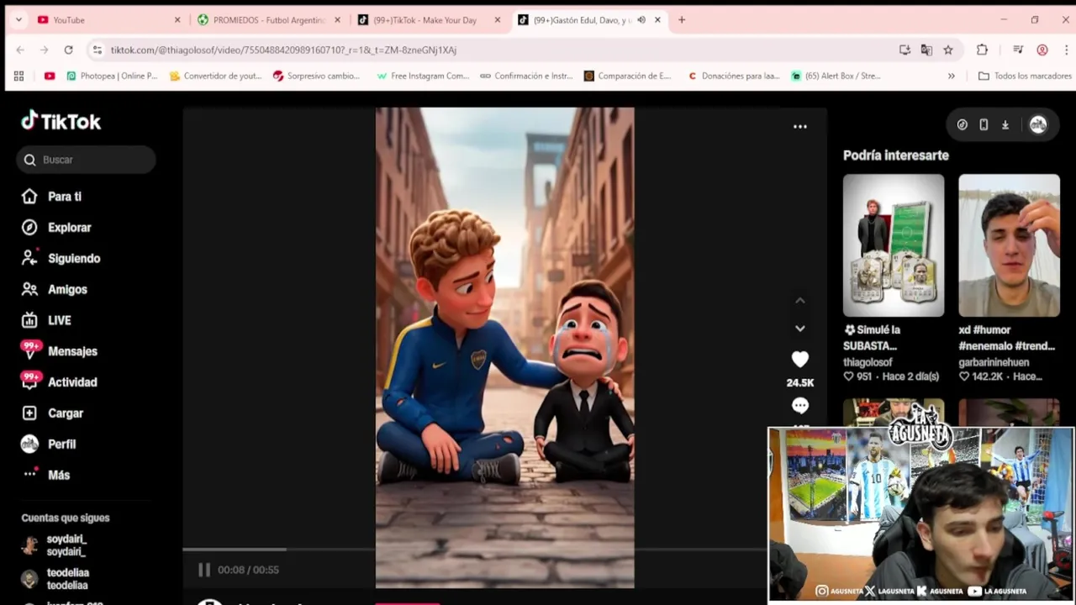
Task: Open browser extensions puzzle icon
Action: 982,50
